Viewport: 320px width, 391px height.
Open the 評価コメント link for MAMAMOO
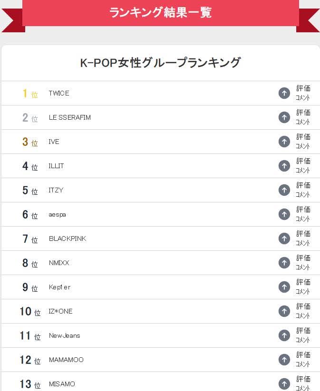point(303,359)
